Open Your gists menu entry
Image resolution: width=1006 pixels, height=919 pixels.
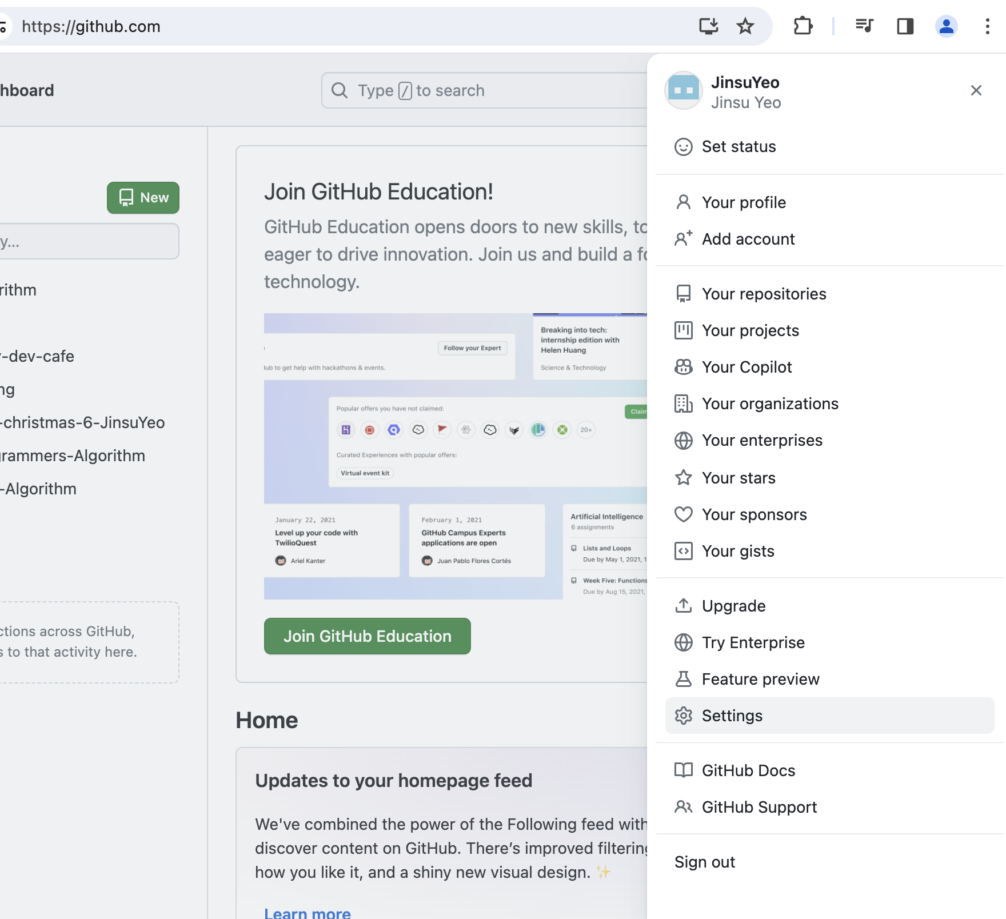tap(829, 551)
